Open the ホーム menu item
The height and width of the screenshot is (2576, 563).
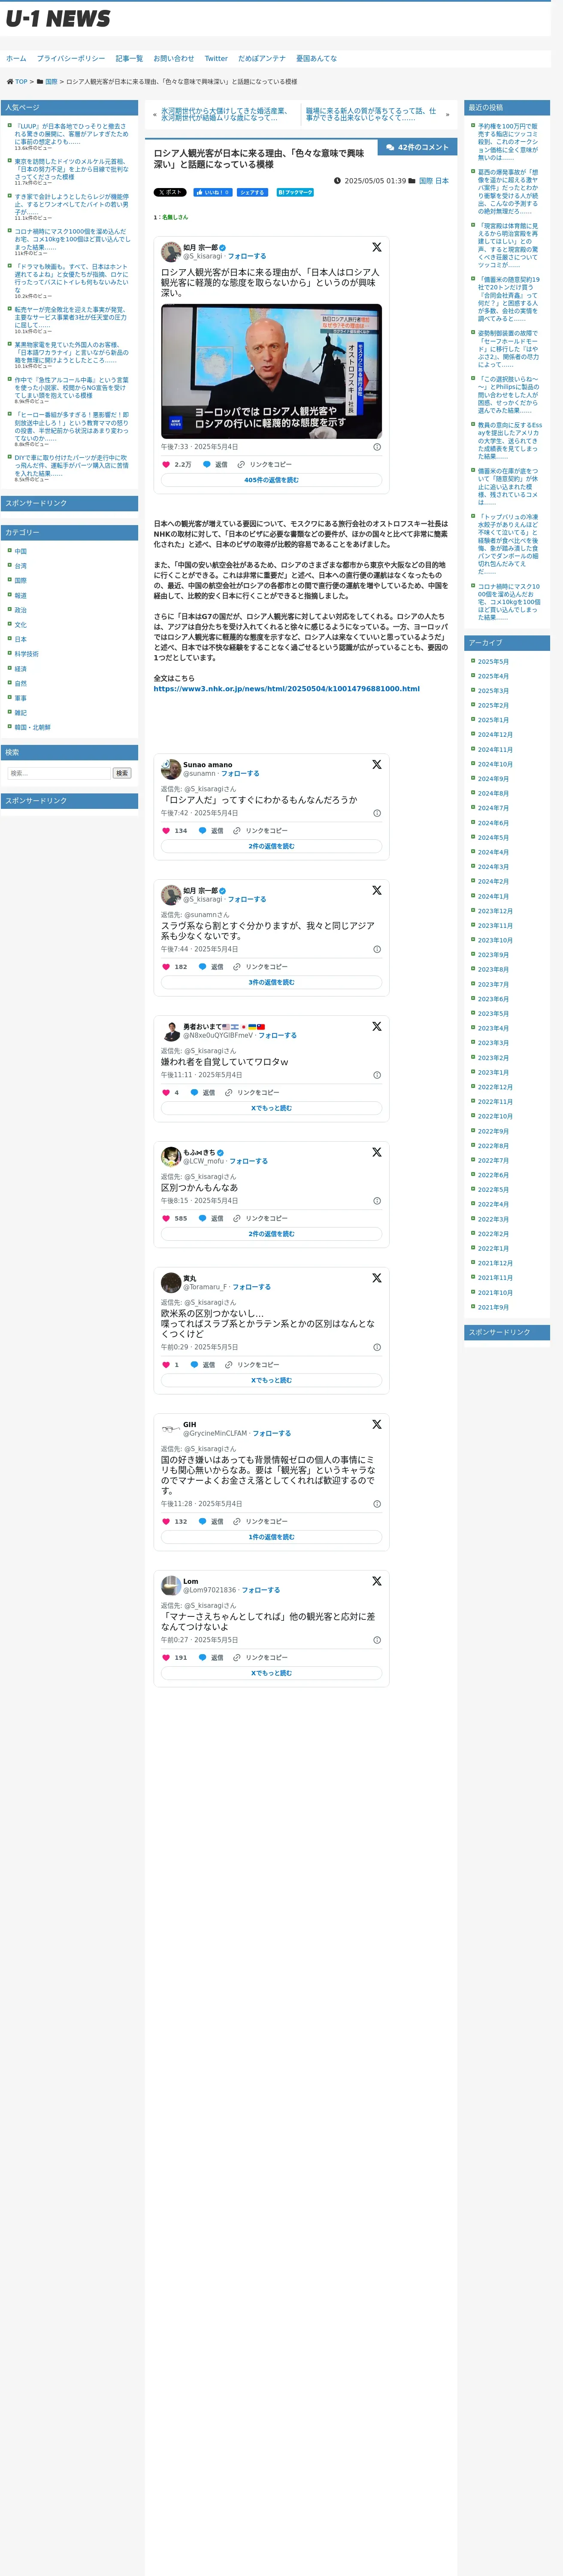coord(16,59)
